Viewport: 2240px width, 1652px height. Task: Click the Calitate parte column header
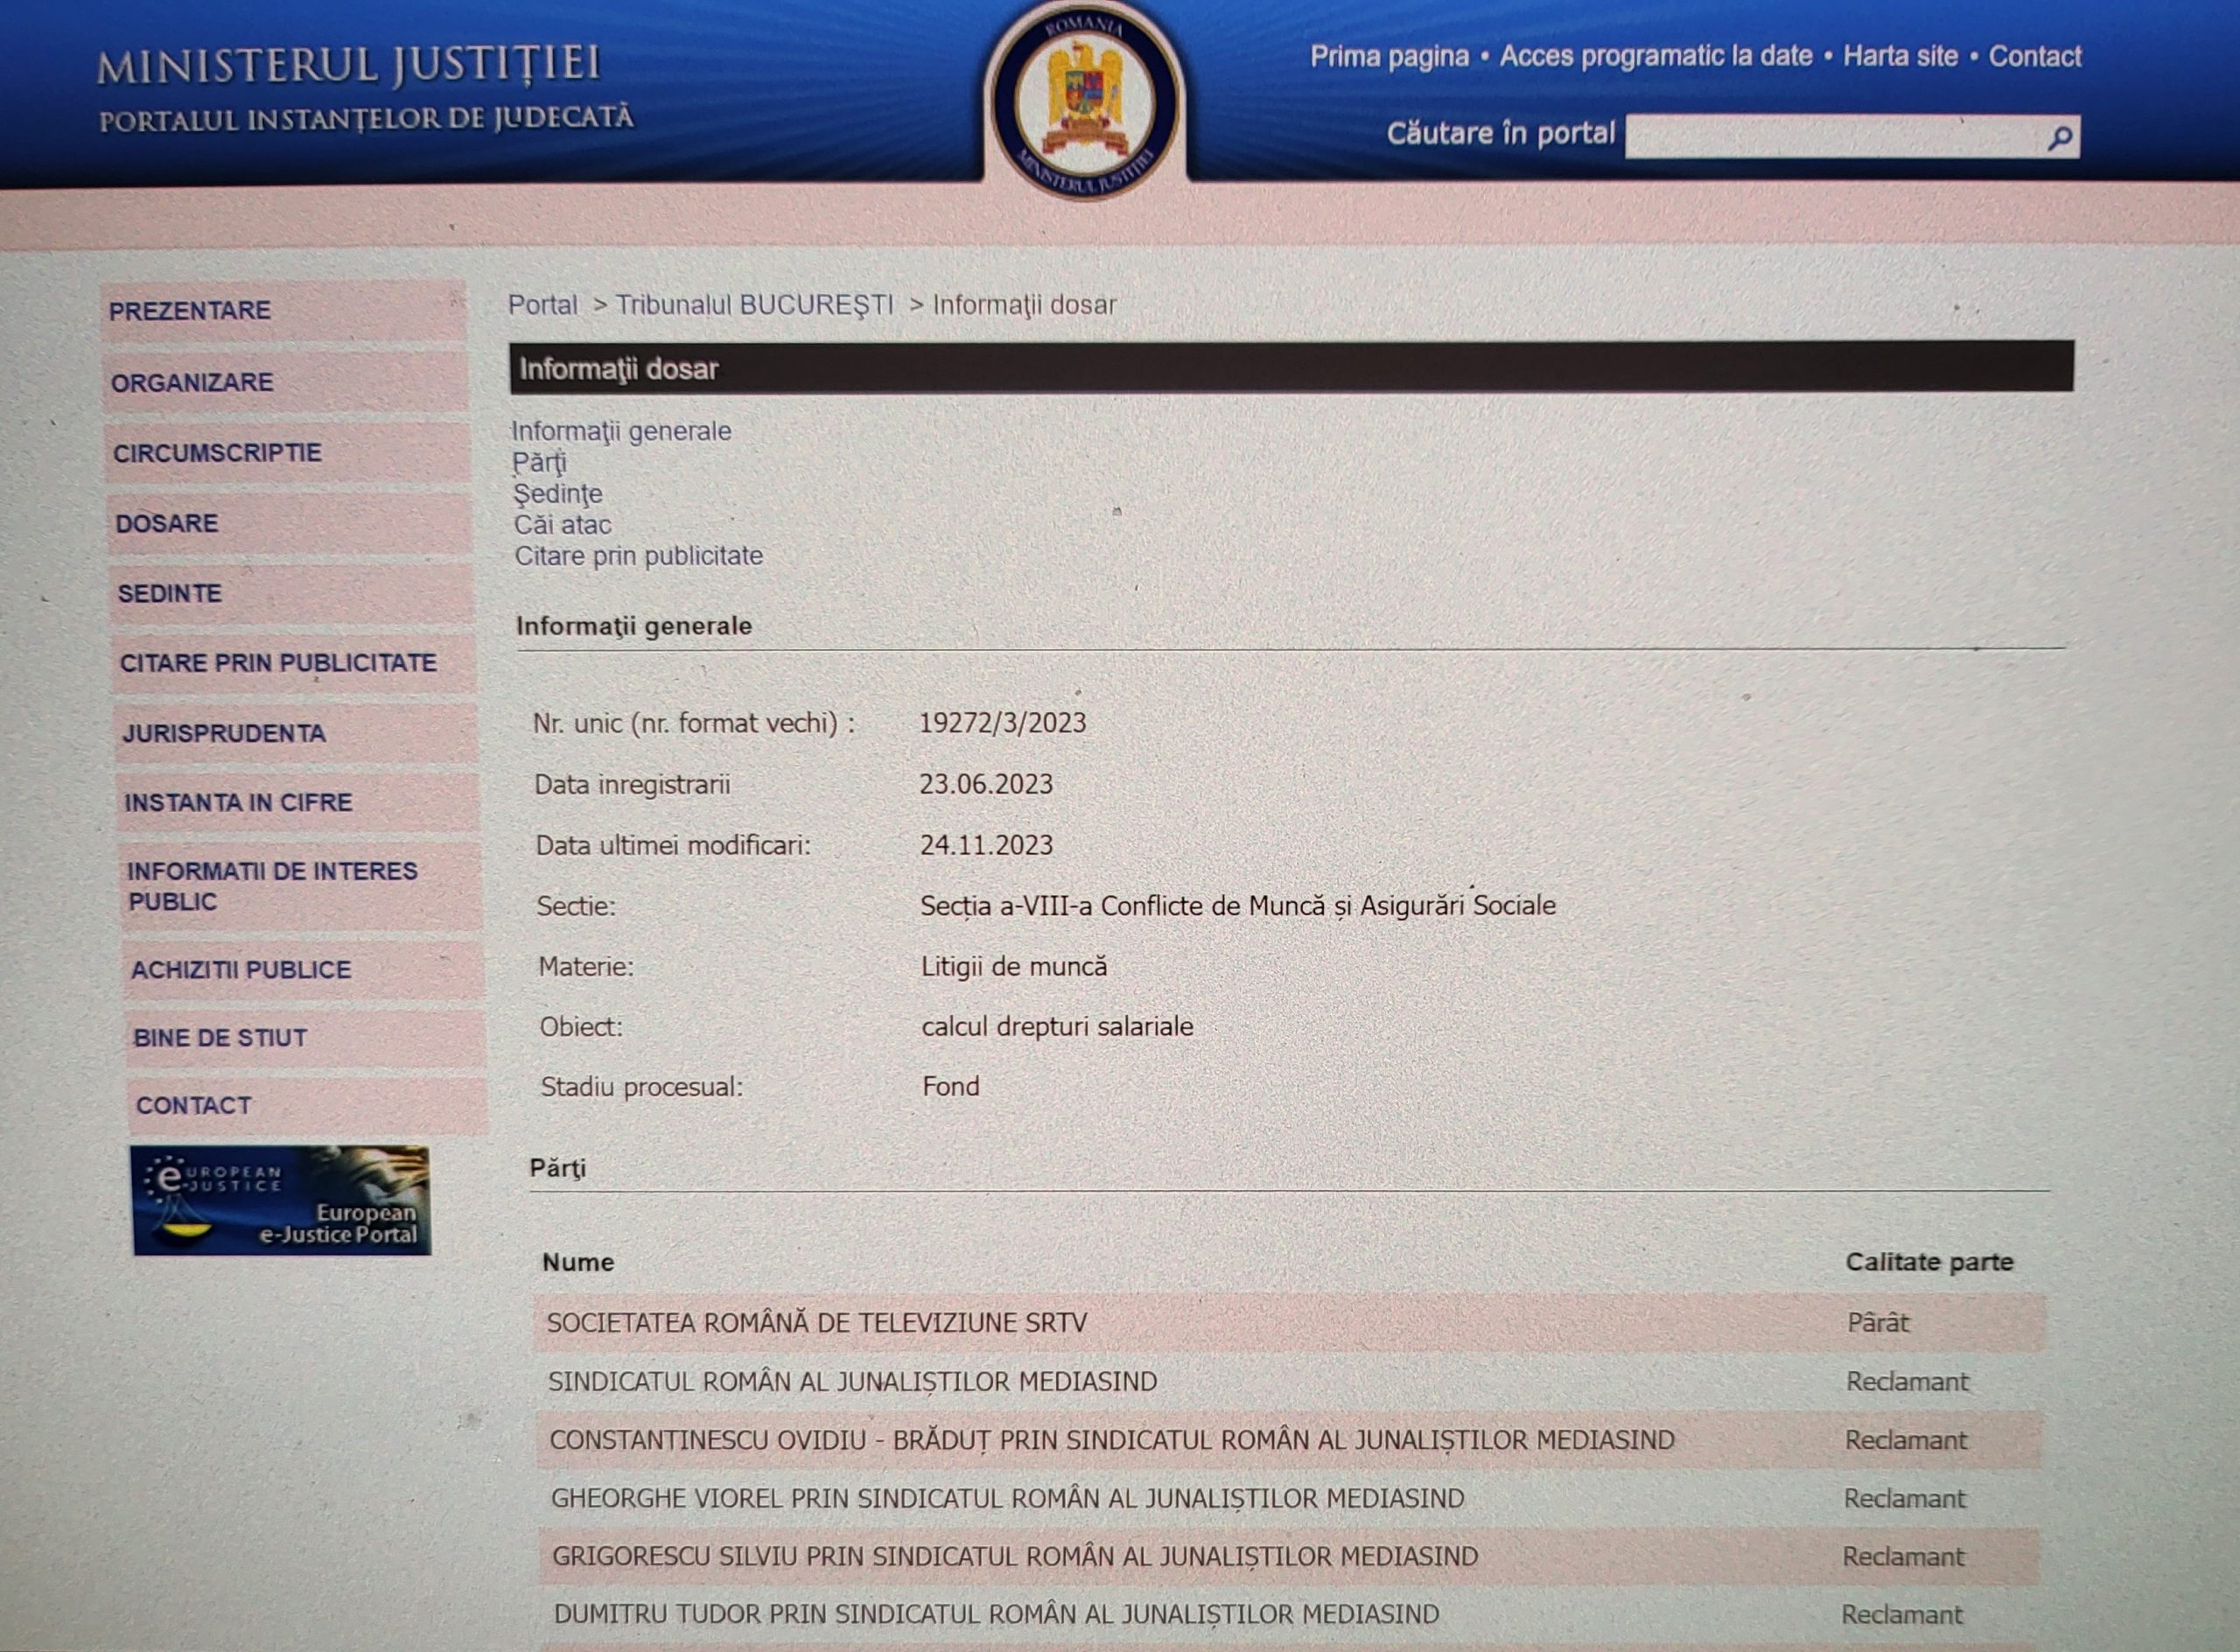tap(1929, 1262)
